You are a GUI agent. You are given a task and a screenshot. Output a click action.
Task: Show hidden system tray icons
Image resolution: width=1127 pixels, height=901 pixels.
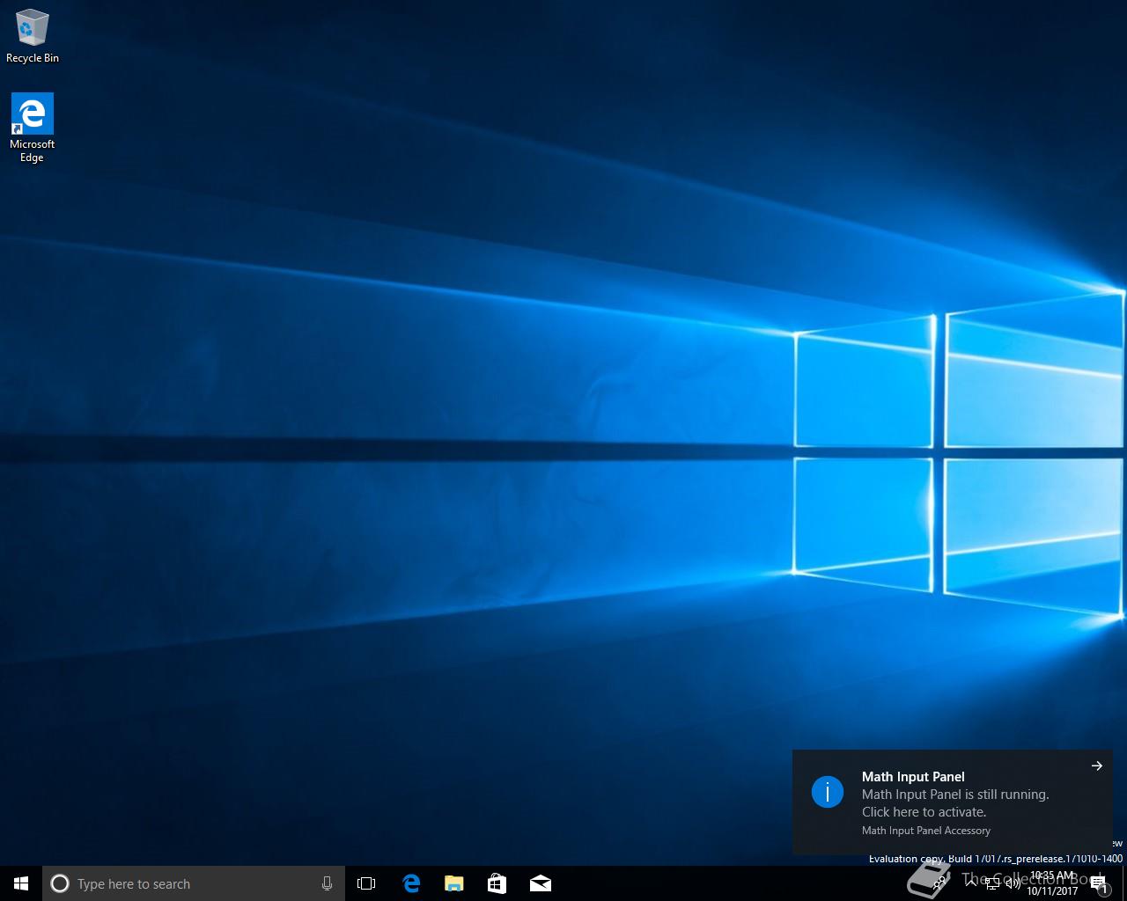970,883
